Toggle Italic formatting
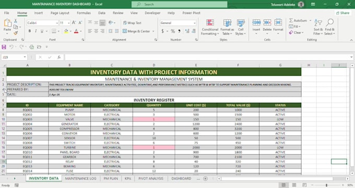 36,31
